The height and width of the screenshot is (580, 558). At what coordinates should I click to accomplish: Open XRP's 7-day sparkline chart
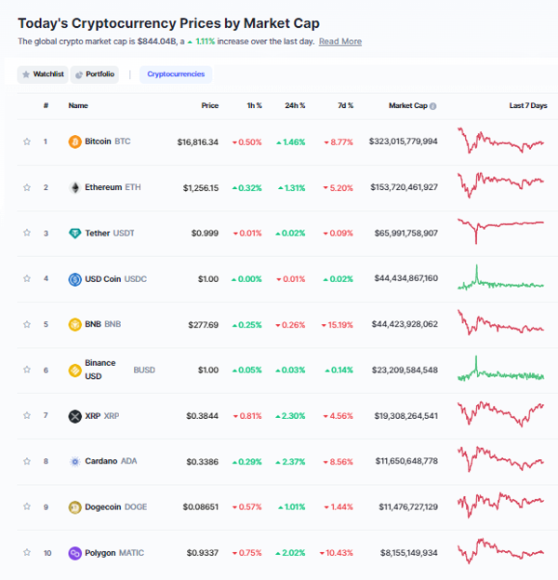click(500, 413)
